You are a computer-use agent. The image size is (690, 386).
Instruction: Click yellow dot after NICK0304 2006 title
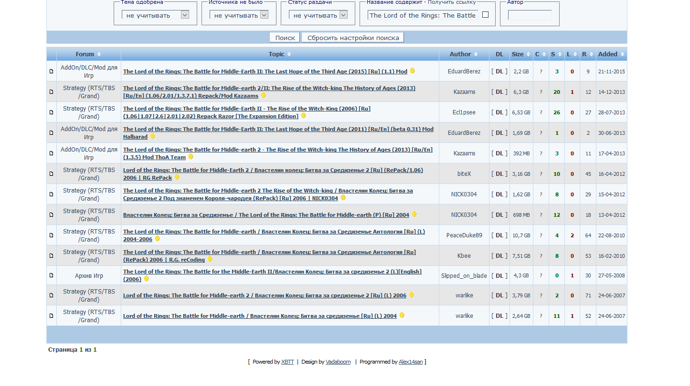(x=343, y=198)
